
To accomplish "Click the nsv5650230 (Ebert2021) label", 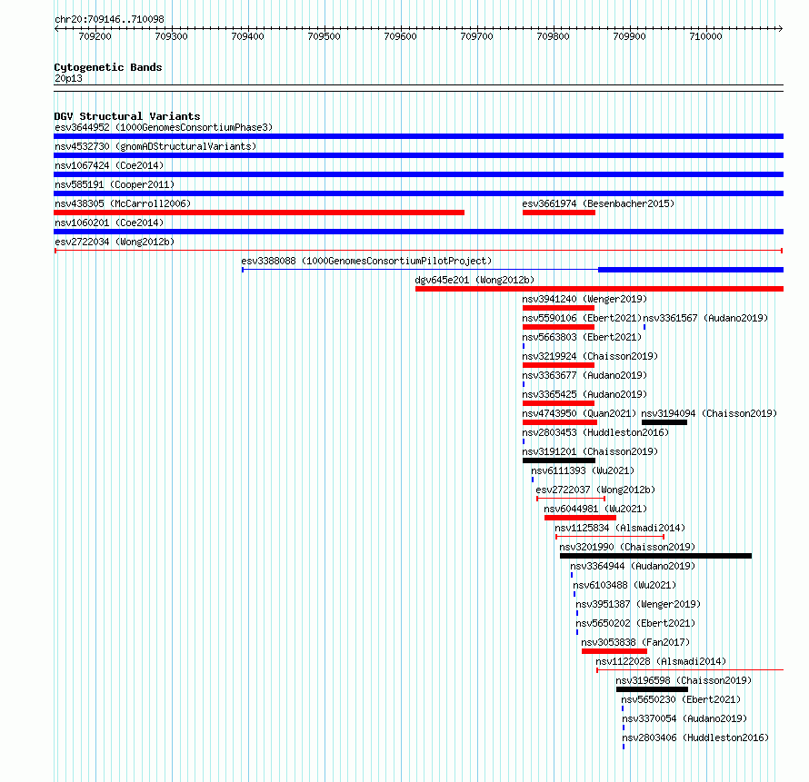I will point(681,699).
